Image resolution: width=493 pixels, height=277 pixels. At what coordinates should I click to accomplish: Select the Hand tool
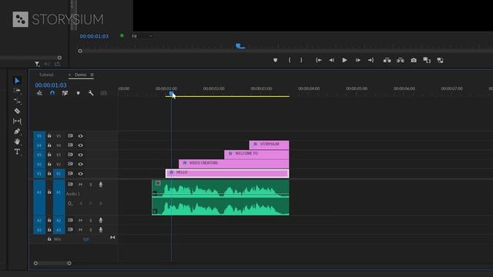17,142
